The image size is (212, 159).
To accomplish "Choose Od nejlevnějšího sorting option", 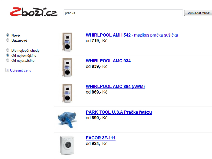I will tap(8, 55).
